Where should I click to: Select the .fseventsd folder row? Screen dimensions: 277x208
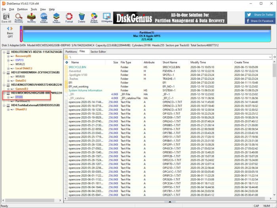click(168, 71)
